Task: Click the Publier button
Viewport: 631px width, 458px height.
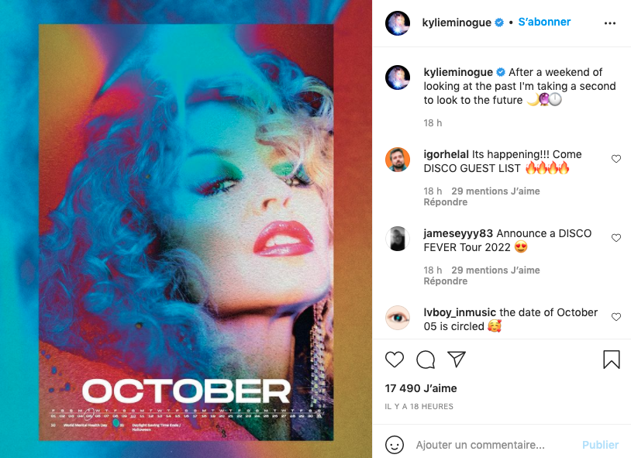Action: [x=600, y=445]
